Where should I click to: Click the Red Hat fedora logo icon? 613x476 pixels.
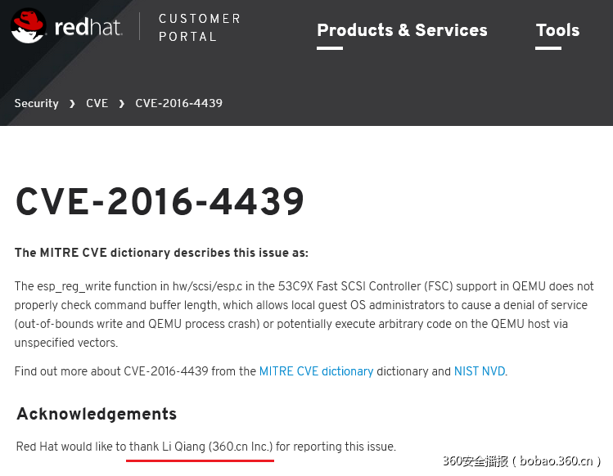pos(29,25)
